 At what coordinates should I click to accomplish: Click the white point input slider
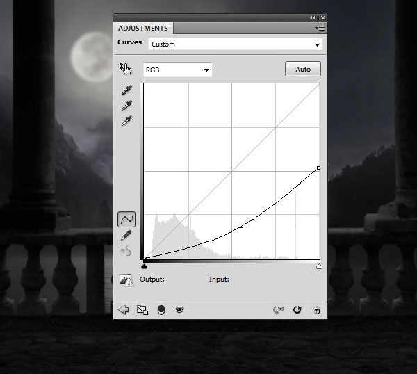(319, 266)
